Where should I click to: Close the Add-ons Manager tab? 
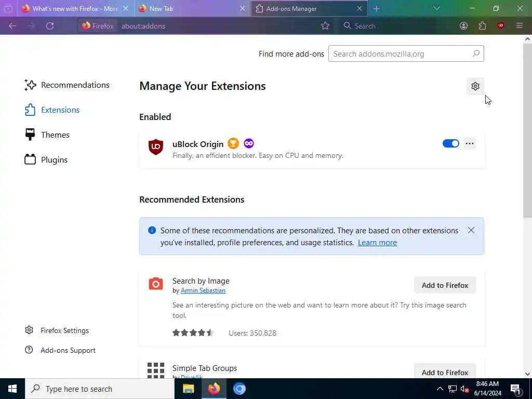[360, 9]
